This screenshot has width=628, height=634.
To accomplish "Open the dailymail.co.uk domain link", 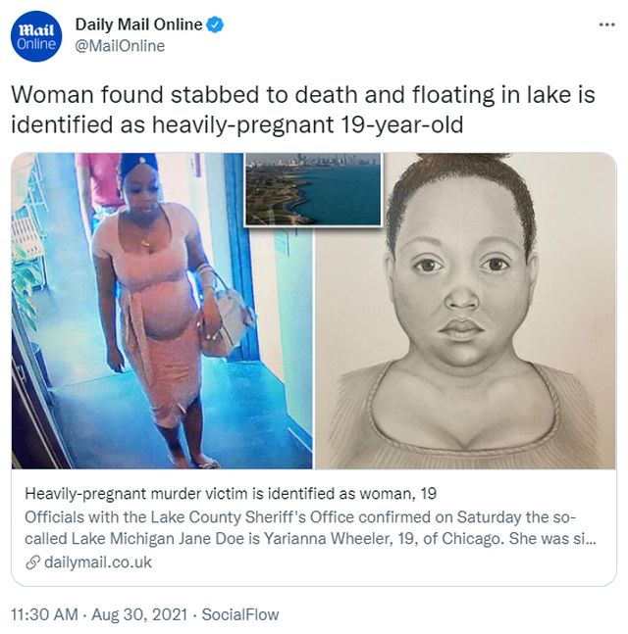I will coord(98,562).
